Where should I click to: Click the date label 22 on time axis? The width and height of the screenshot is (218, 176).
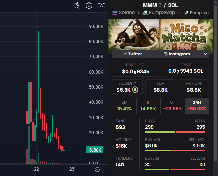(36, 169)
